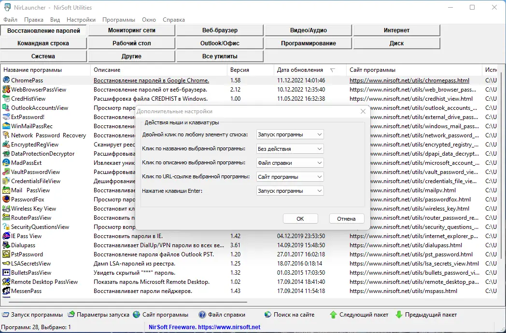Screen dimensions: 506x333
Task: Click the CredentialsFileView icon
Action: [x=6, y=181]
